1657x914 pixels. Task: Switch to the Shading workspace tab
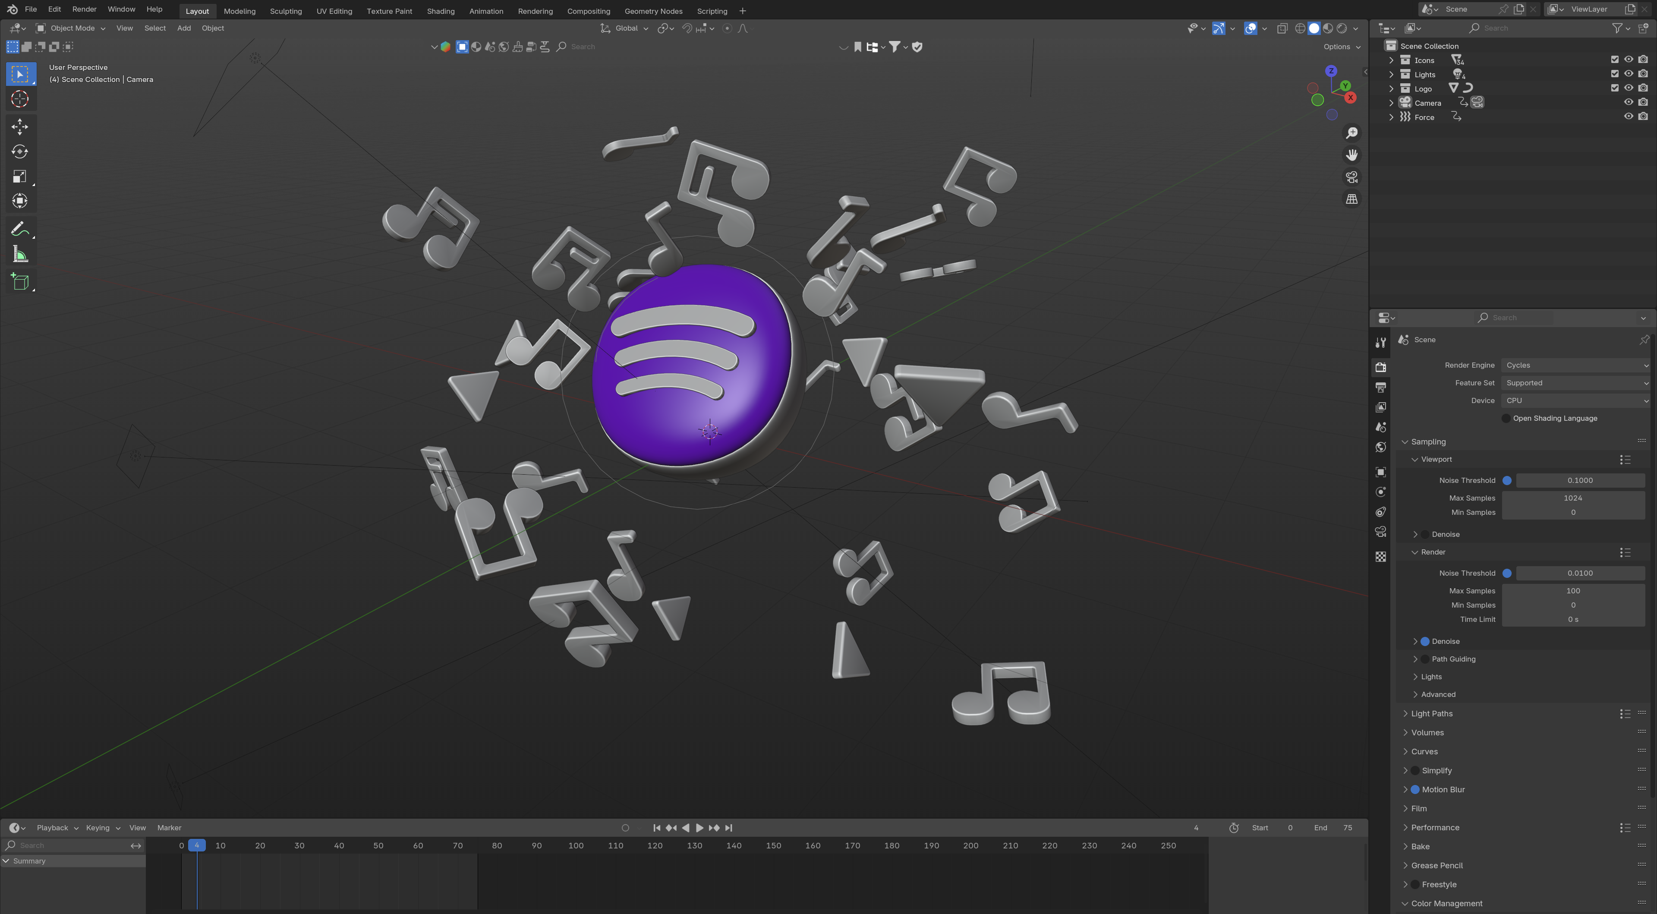click(441, 11)
